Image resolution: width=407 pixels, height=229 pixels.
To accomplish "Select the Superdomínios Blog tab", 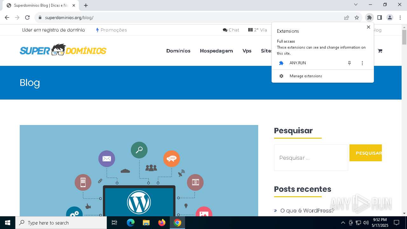I will (x=41, y=5).
